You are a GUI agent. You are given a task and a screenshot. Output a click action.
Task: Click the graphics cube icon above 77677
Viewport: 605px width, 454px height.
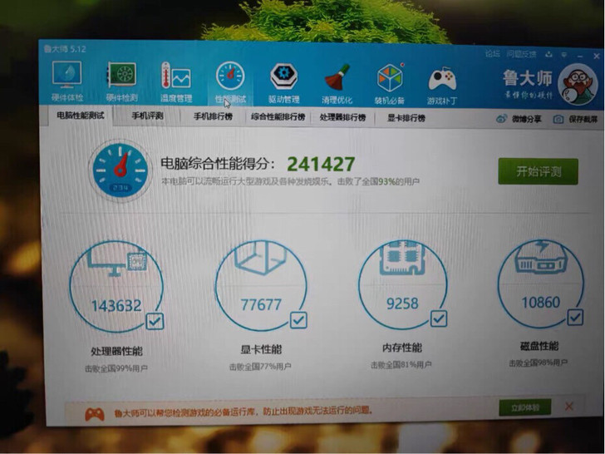click(260, 258)
